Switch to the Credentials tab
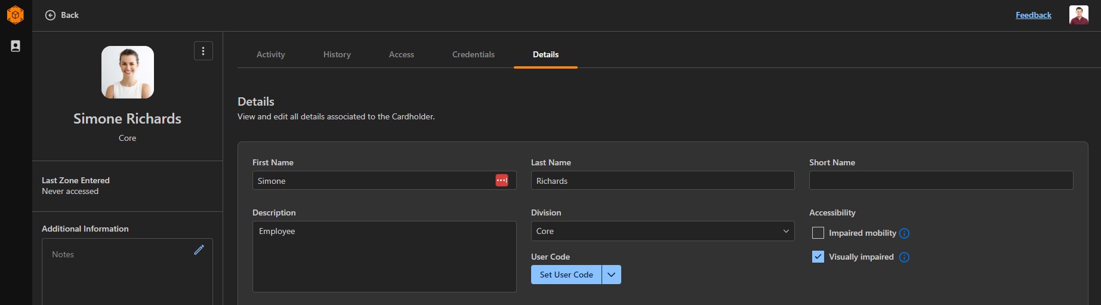 (473, 54)
